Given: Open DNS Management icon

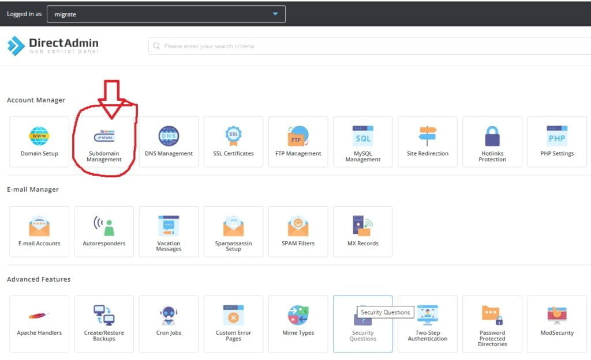Looking at the screenshot, I should click(169, 136).
